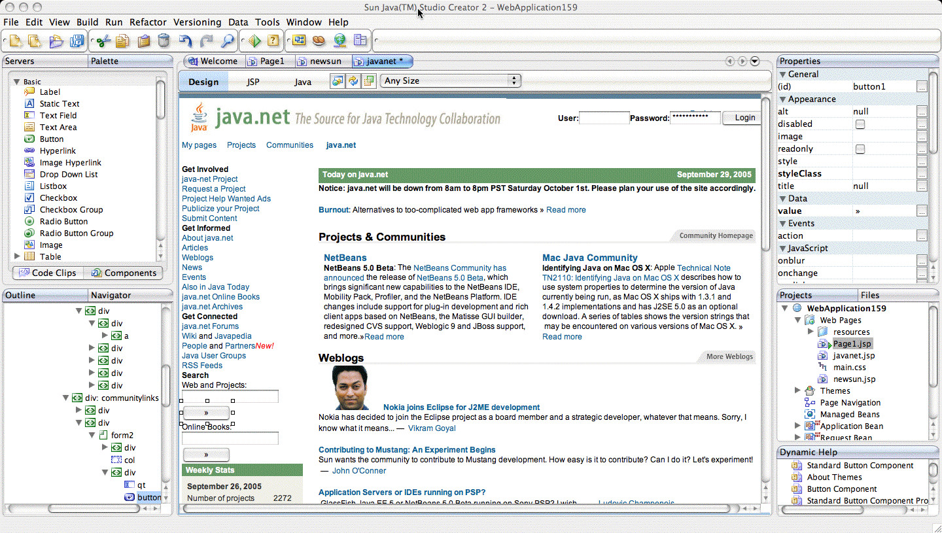Toggle the readonly property checkbox
Image resolution: width=942 pixels, height=533 pixels.
coord(860,149)
